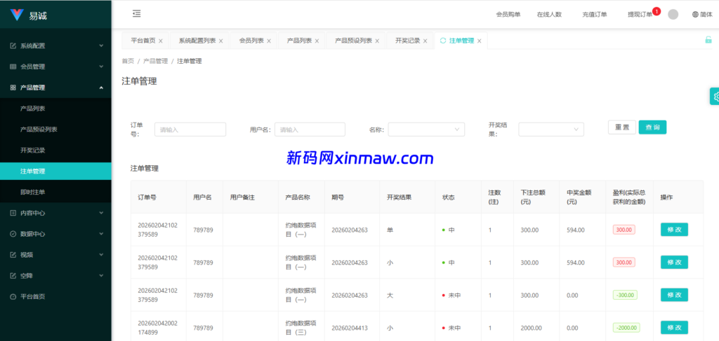Switch to the 平台首页 tab
Viewport: 719px width, 341px height.
coord(143,41)
